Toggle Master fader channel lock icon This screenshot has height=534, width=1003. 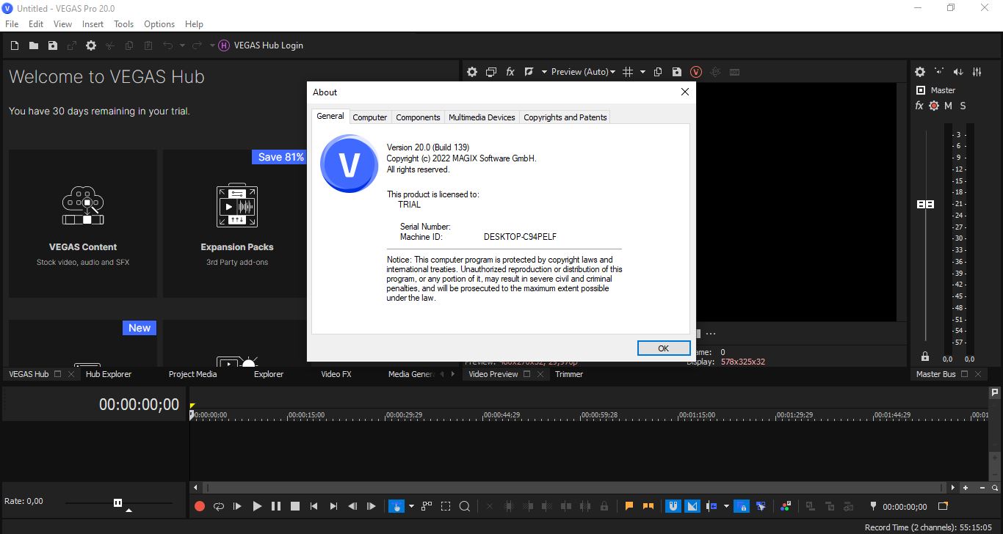click(925, 357)
